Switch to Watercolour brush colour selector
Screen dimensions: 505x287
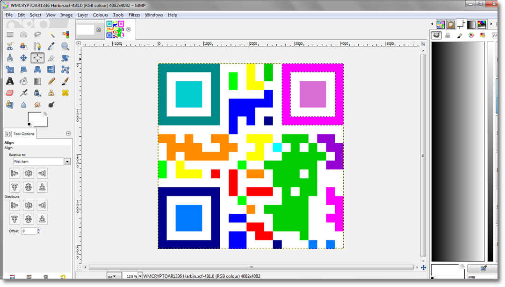(460, 35)
